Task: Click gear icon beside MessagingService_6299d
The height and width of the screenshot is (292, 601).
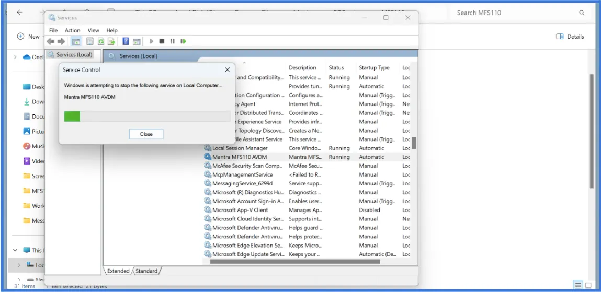Action: 208,183
